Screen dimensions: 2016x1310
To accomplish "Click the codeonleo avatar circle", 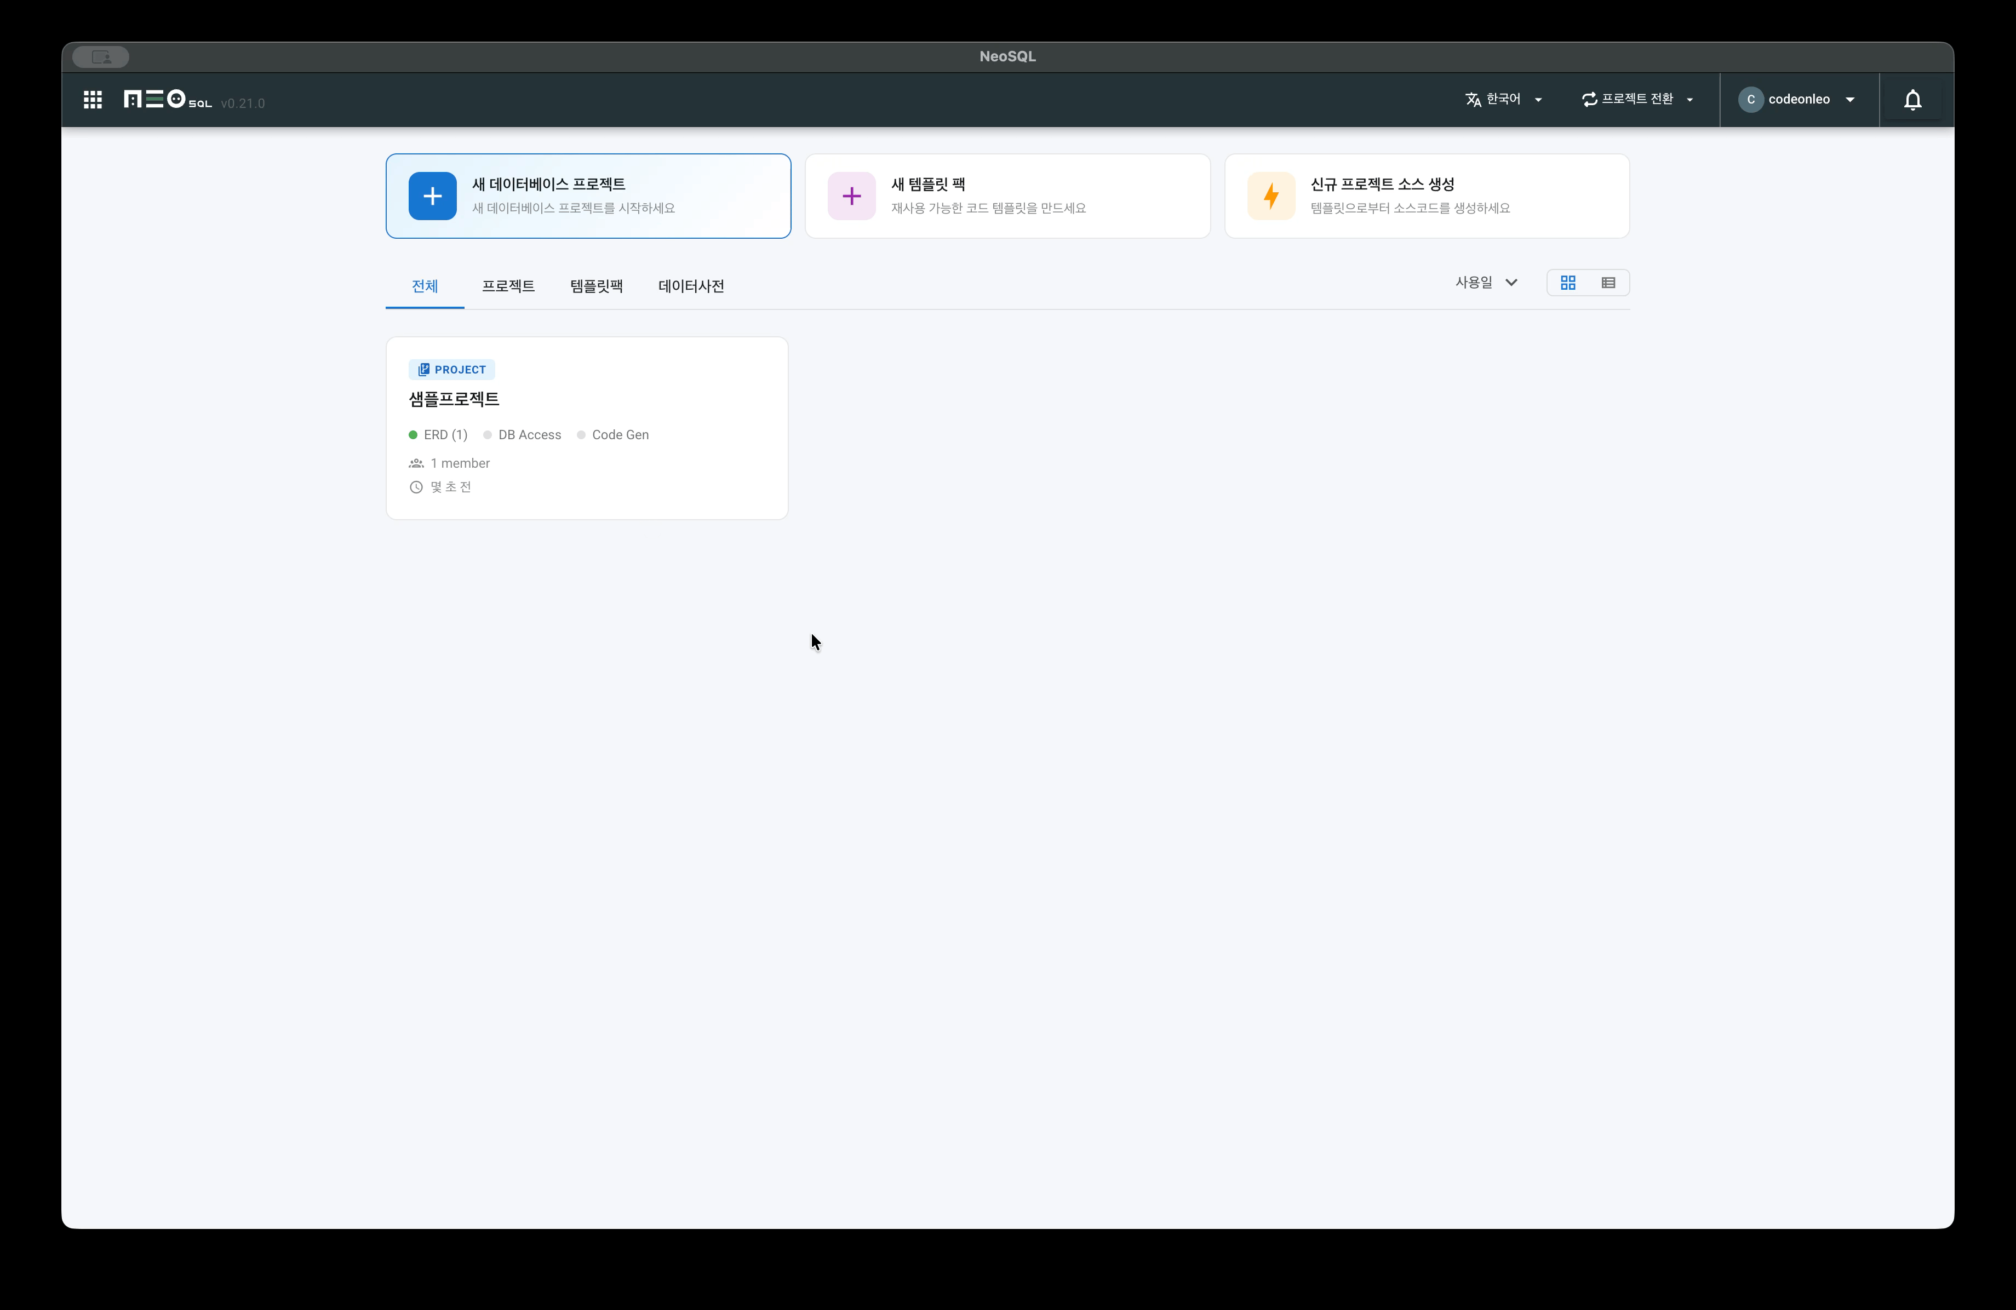I will [x=1750, y=100].
